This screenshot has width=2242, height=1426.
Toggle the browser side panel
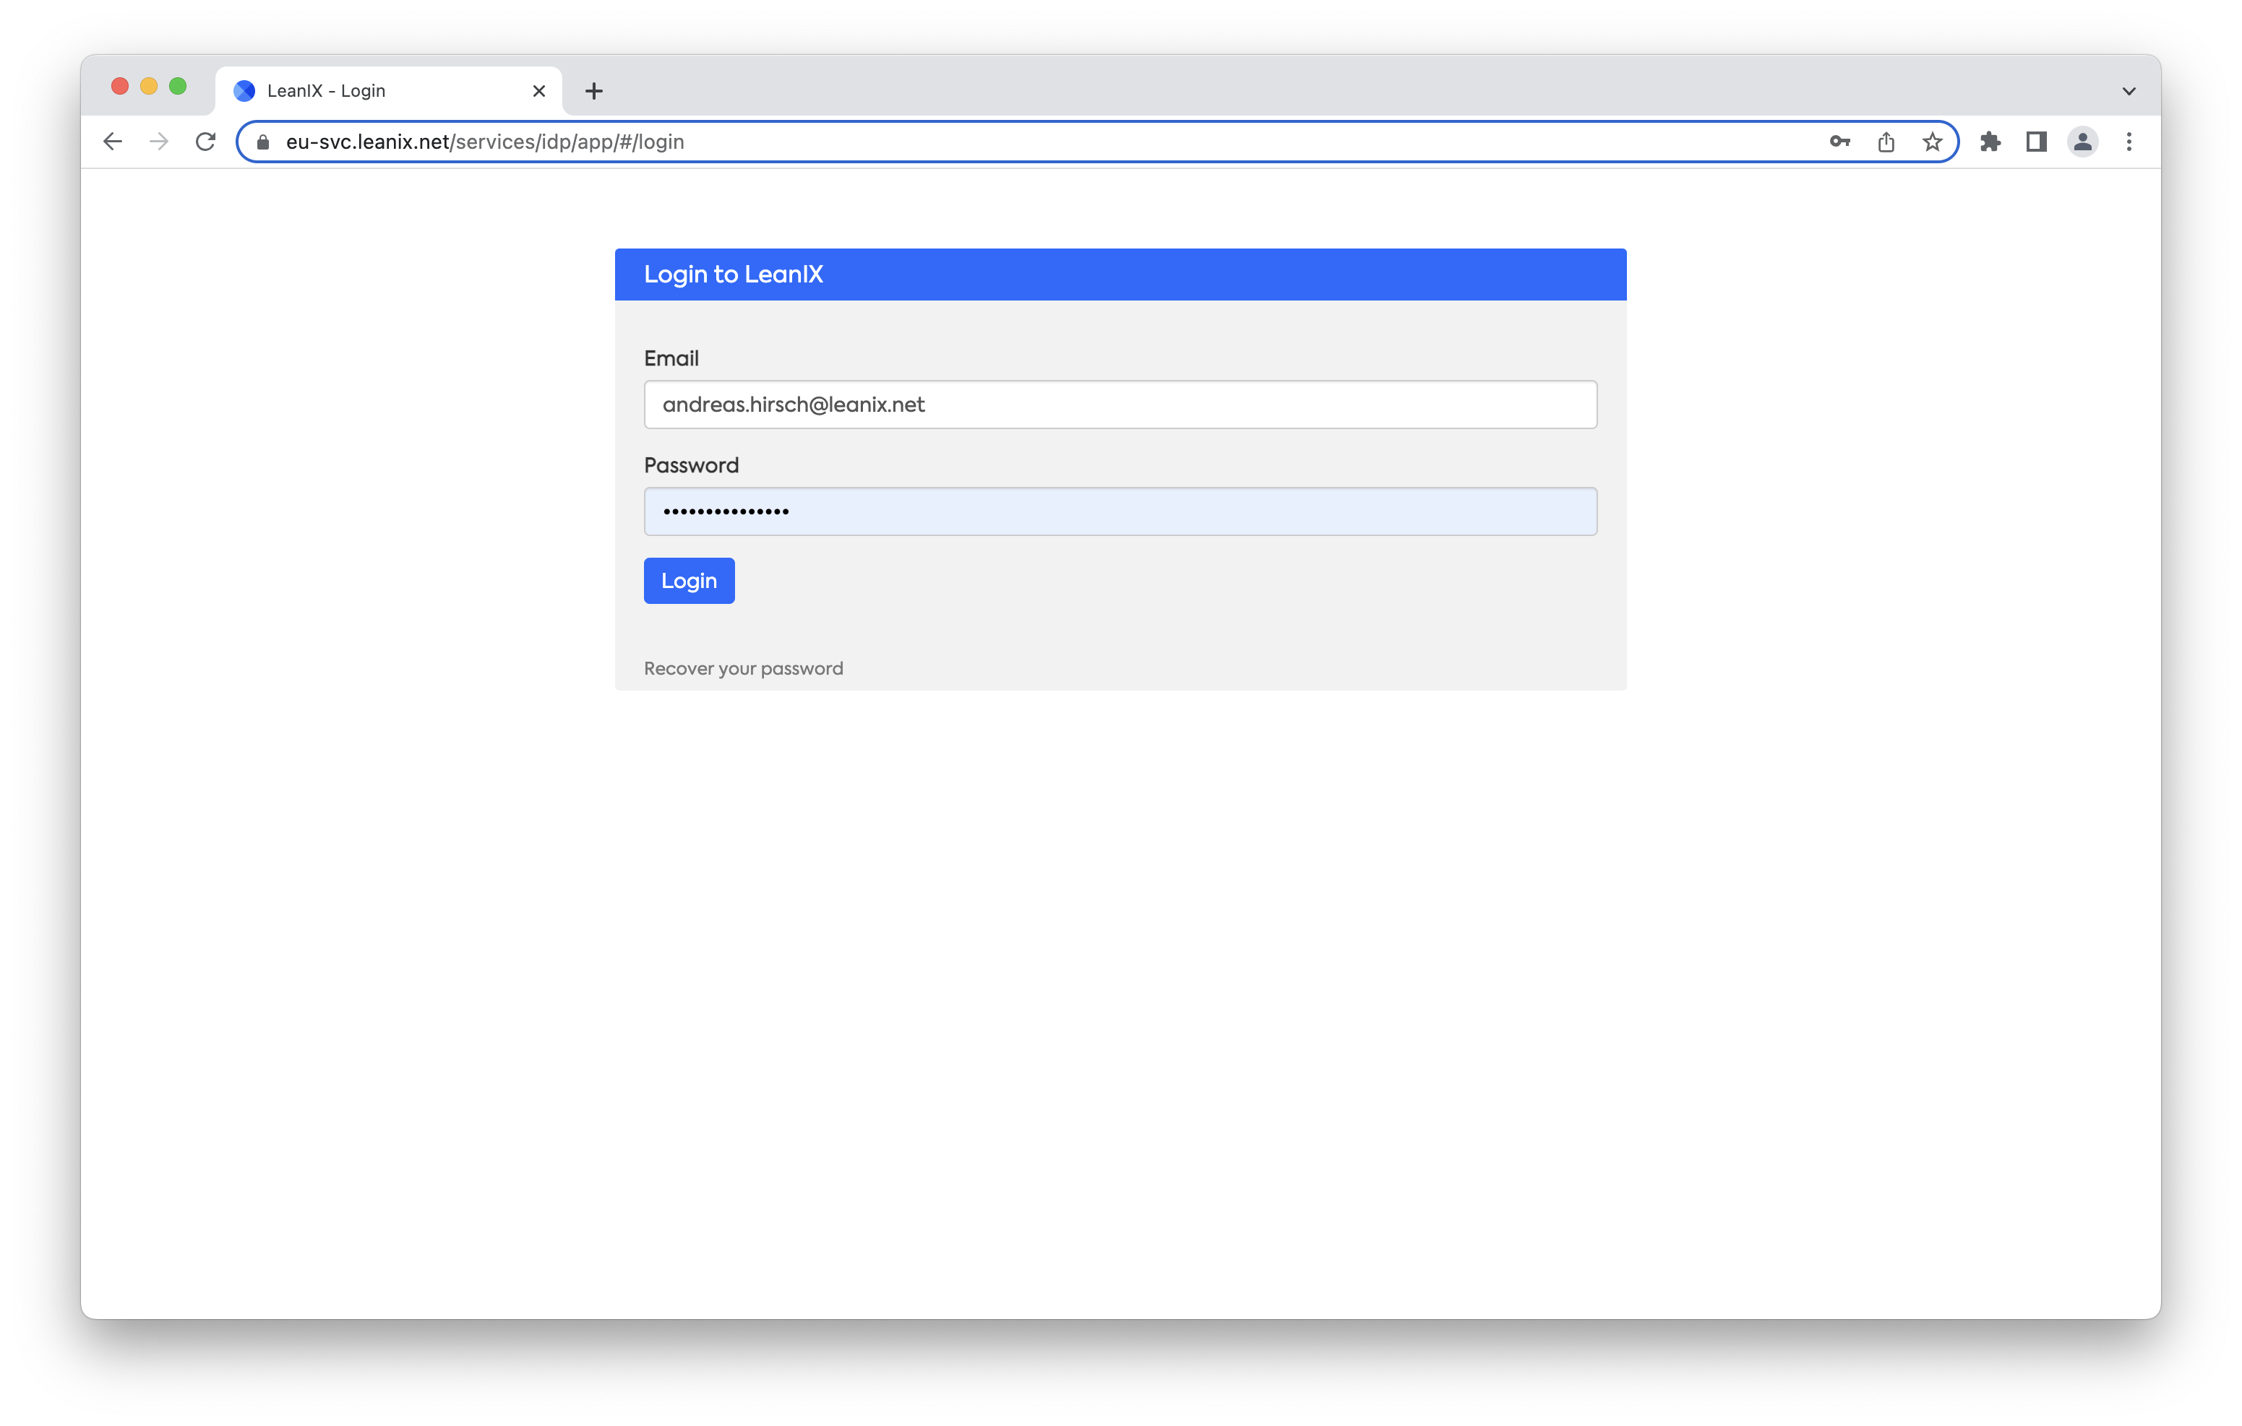click(x=2036, y=142)
